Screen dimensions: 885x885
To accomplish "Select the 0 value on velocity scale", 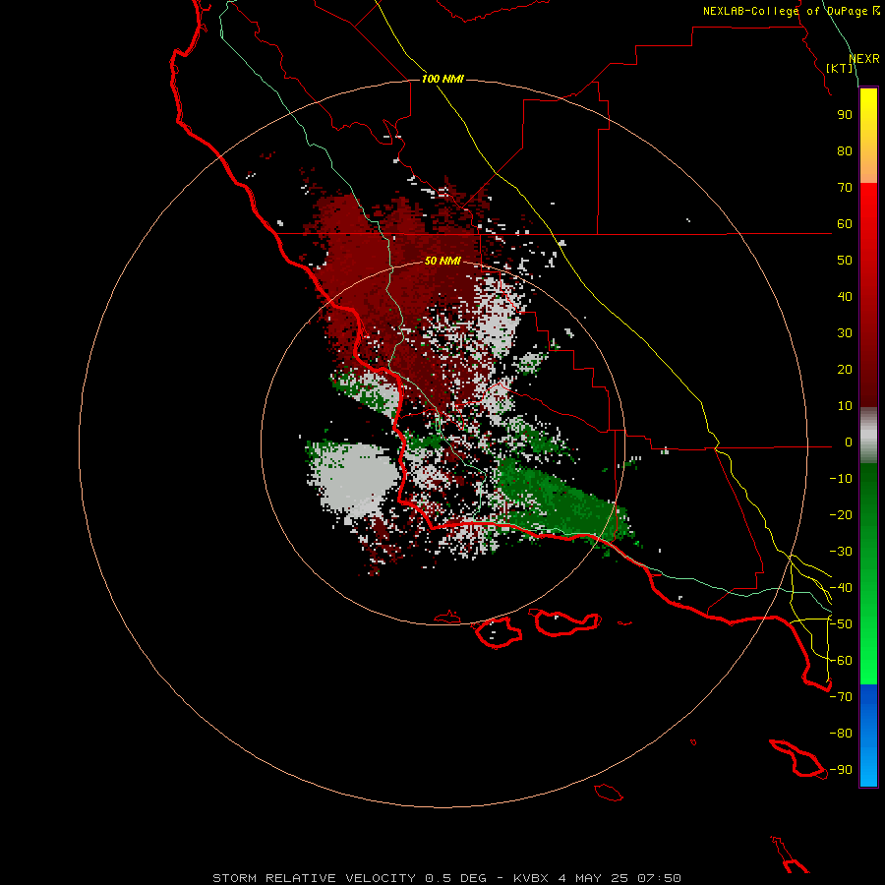I will click(849, 442).
